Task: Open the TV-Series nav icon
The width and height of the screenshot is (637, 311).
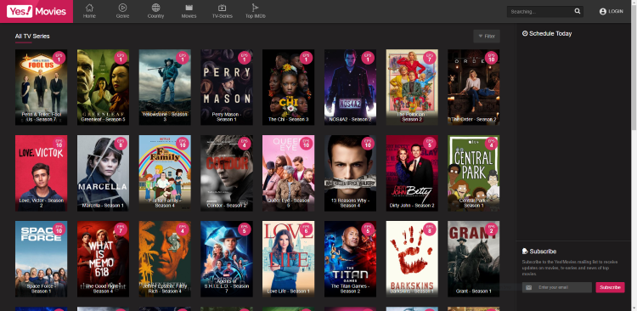Action: pos(222,8)
